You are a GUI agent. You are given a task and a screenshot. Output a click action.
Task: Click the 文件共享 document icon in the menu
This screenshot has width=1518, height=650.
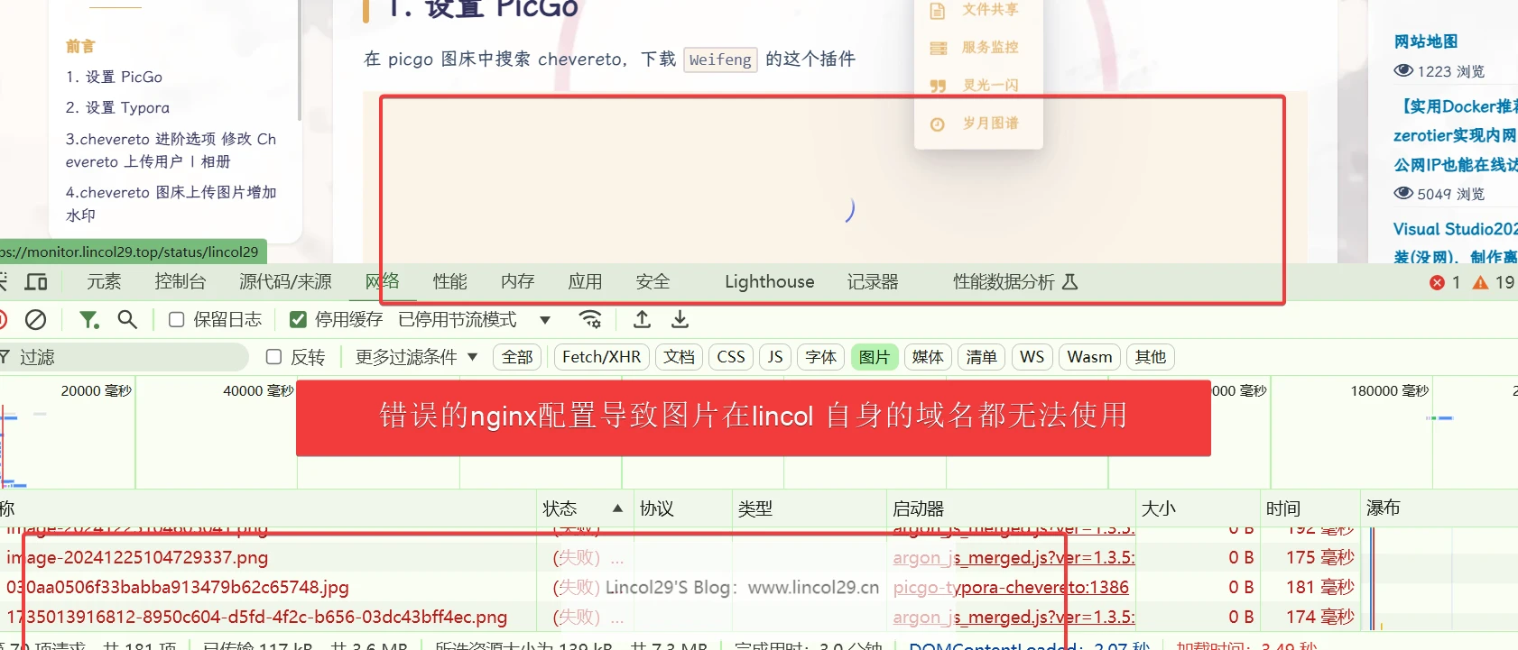tap(938, 11)
